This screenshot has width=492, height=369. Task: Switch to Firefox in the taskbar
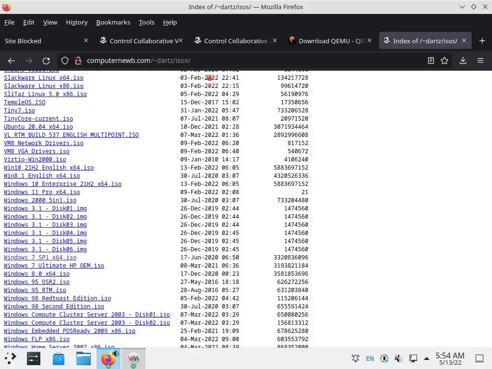108,358
